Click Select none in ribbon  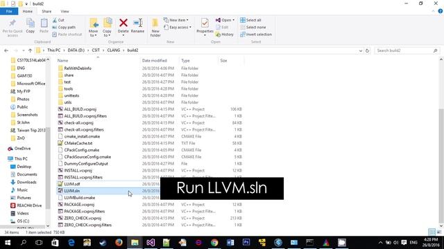(253, 28)
